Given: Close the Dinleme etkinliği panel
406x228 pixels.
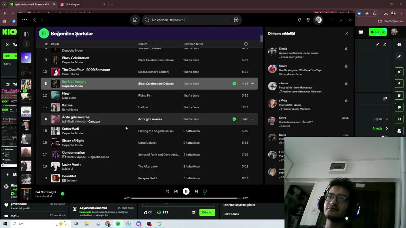Looking at the screenshot, I should pyautogui.click(x=347, y=33).
